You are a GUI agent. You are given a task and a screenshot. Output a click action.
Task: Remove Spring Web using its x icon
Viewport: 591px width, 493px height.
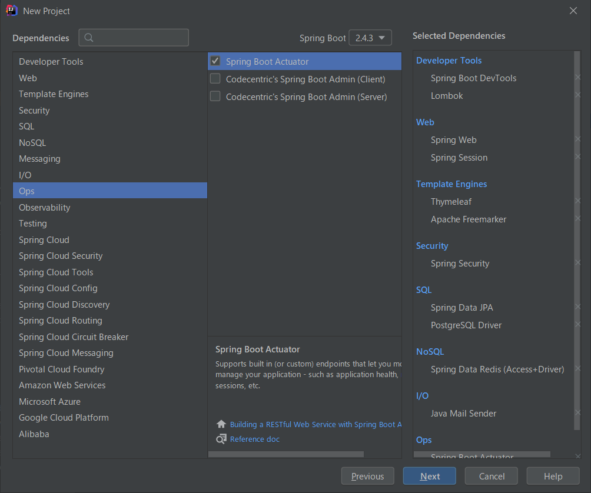pos(577,139)
